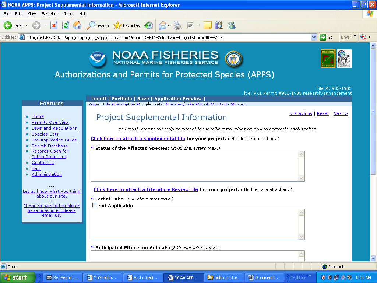Click the Back arrow toolbar icon
The width and height of the screenshot is (377, 283).
tap(8, 25)
